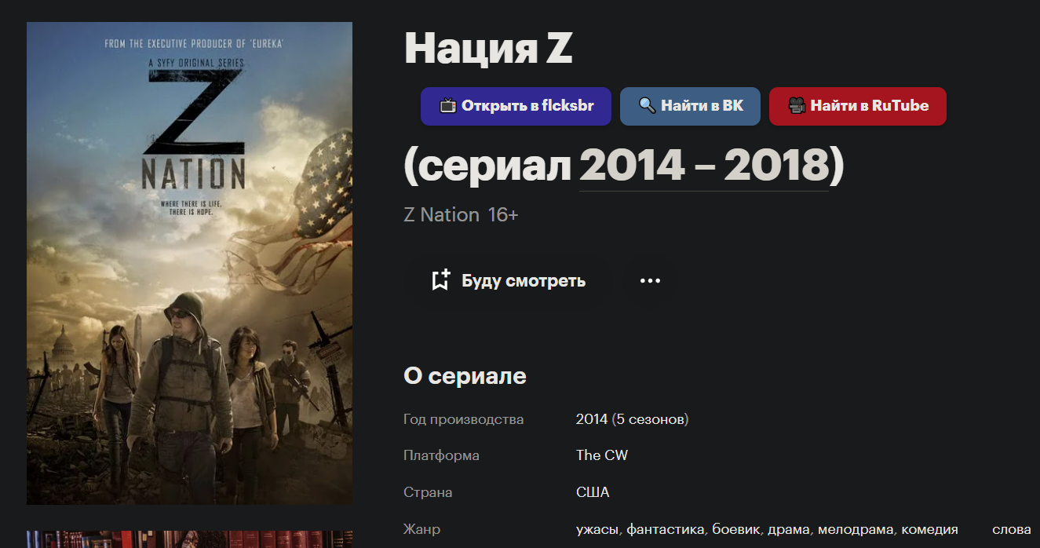The height and width of the screenshot is (548, 1040).
Task: Click the bookmark icon beside Буду смотреть
Action: click(x=441, y=280)
